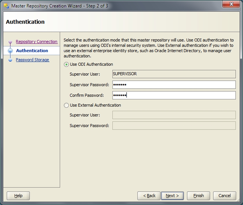Go to the Password Storage step link
Screen dimensions: 243x205
tap(32, 60)
